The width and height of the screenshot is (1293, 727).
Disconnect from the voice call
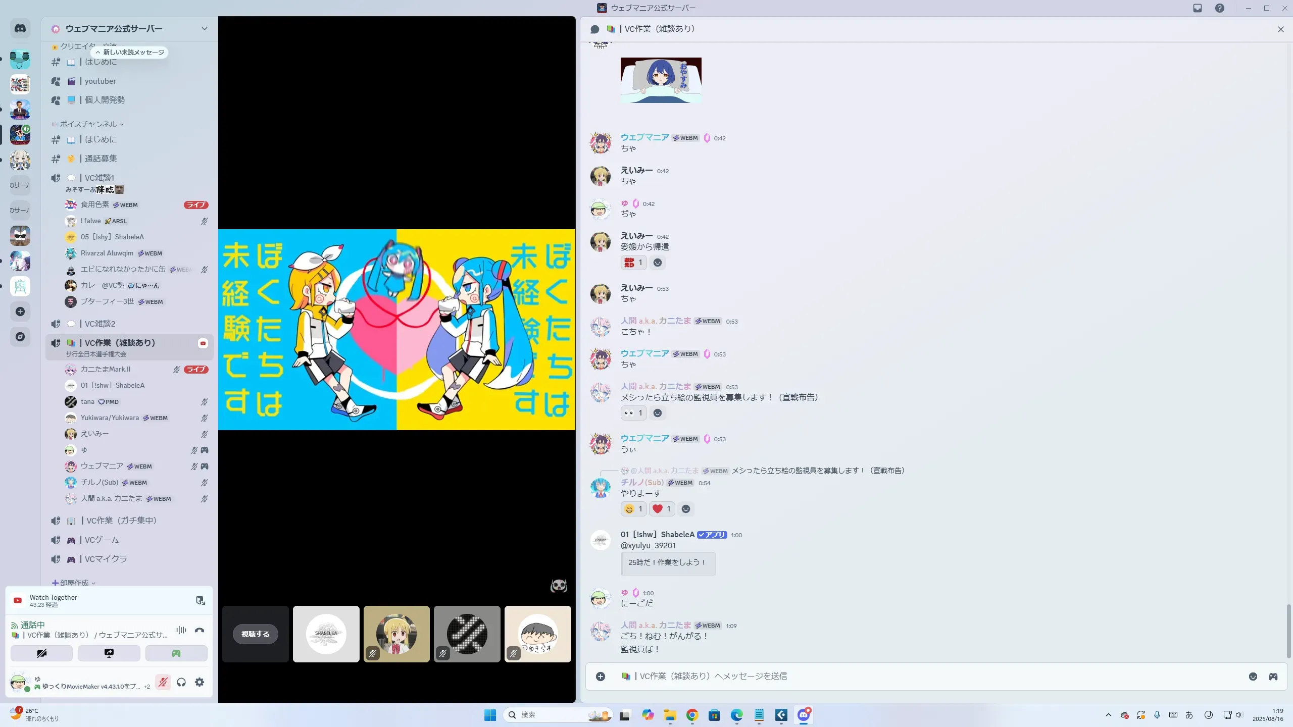pyautogui.click(x=200, y=630)
